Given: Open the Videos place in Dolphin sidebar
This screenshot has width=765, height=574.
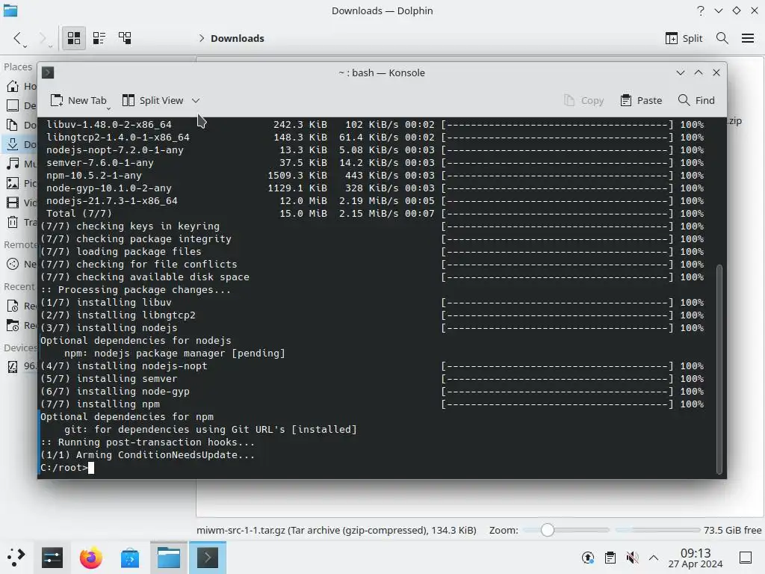Looking at the screenshot, I should (x=20, y=203).
